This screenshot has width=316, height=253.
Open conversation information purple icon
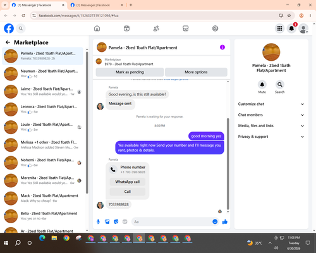pyautogui.click(x=222, y=47)
